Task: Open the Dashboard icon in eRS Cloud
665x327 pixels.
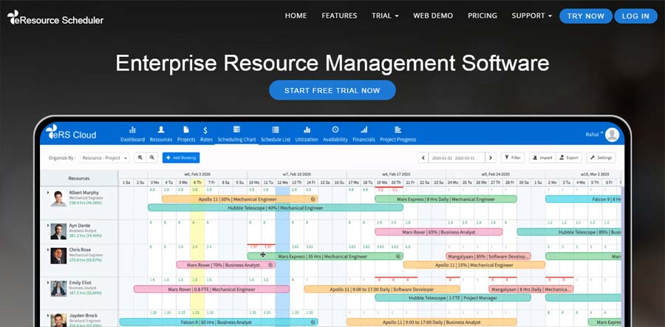Action: (x=132, y=129)
